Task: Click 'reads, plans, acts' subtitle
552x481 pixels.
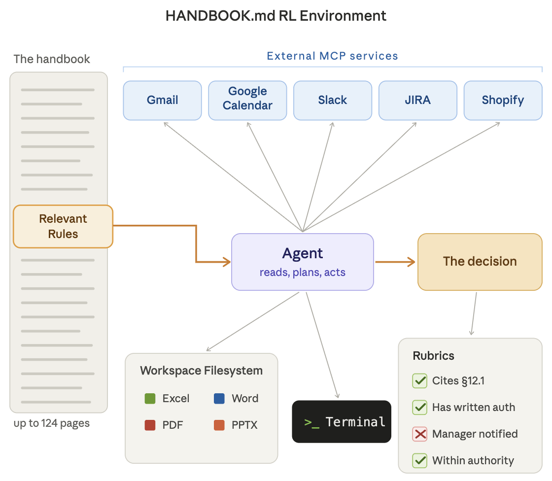Action: 303,273
